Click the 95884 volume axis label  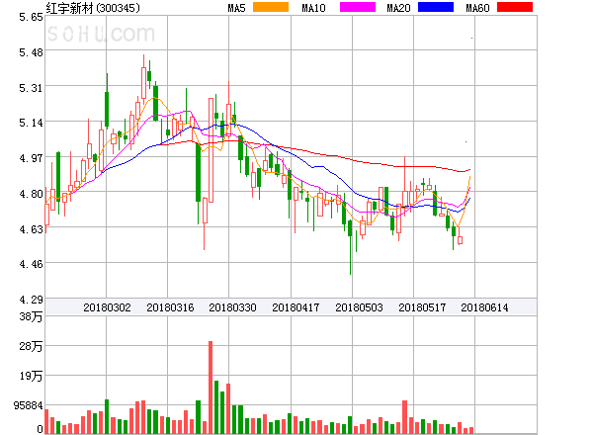click(29, 405)
